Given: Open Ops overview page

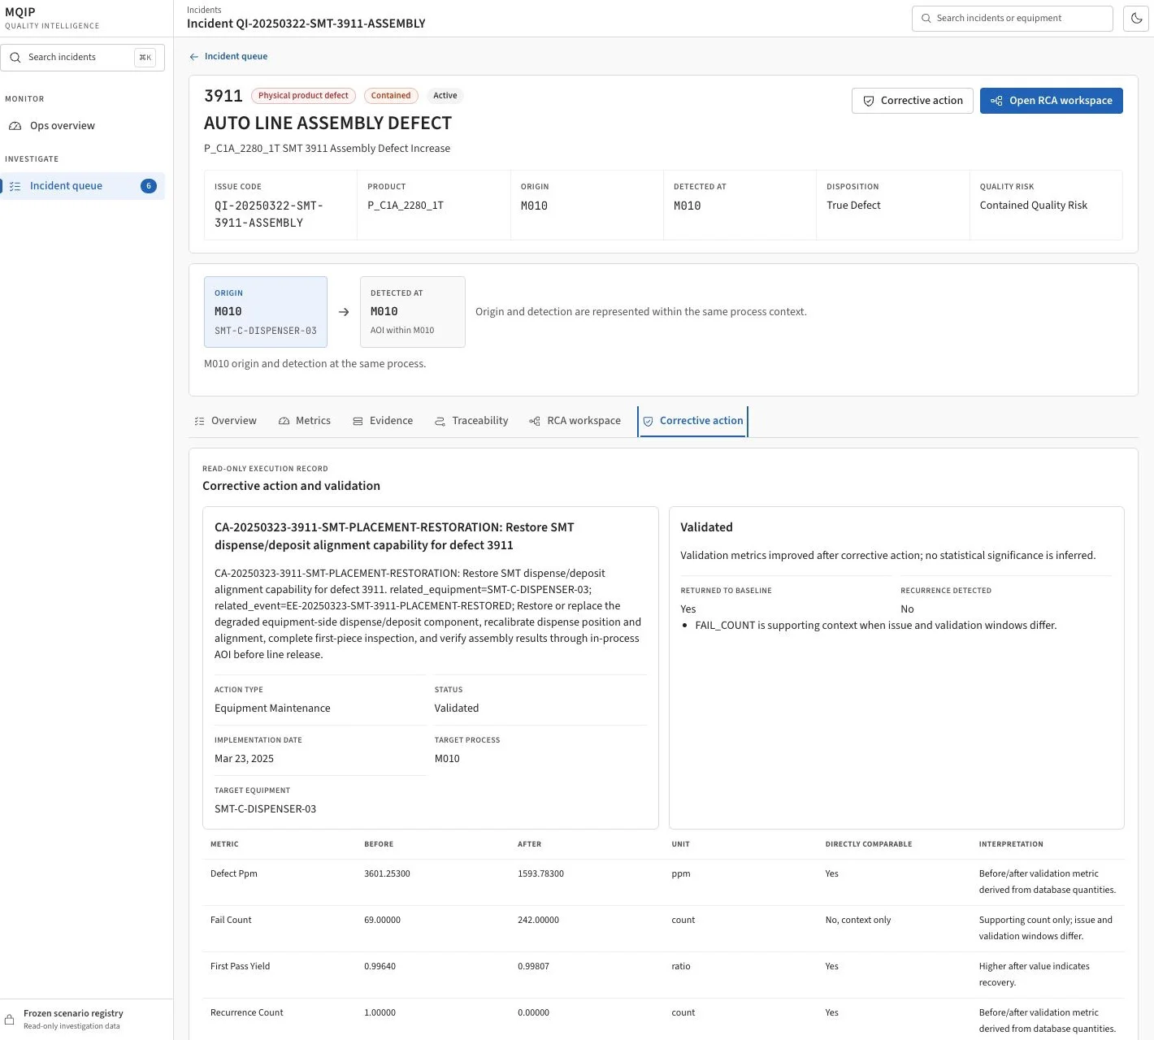Looking at the screenshot, I should [82, 126].
